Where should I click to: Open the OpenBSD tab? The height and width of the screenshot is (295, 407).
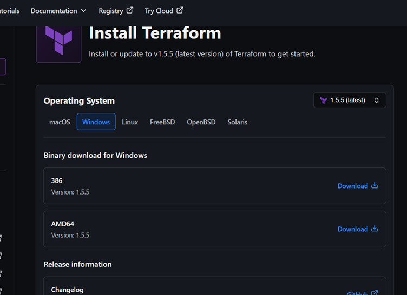click(x=201, y=122)
